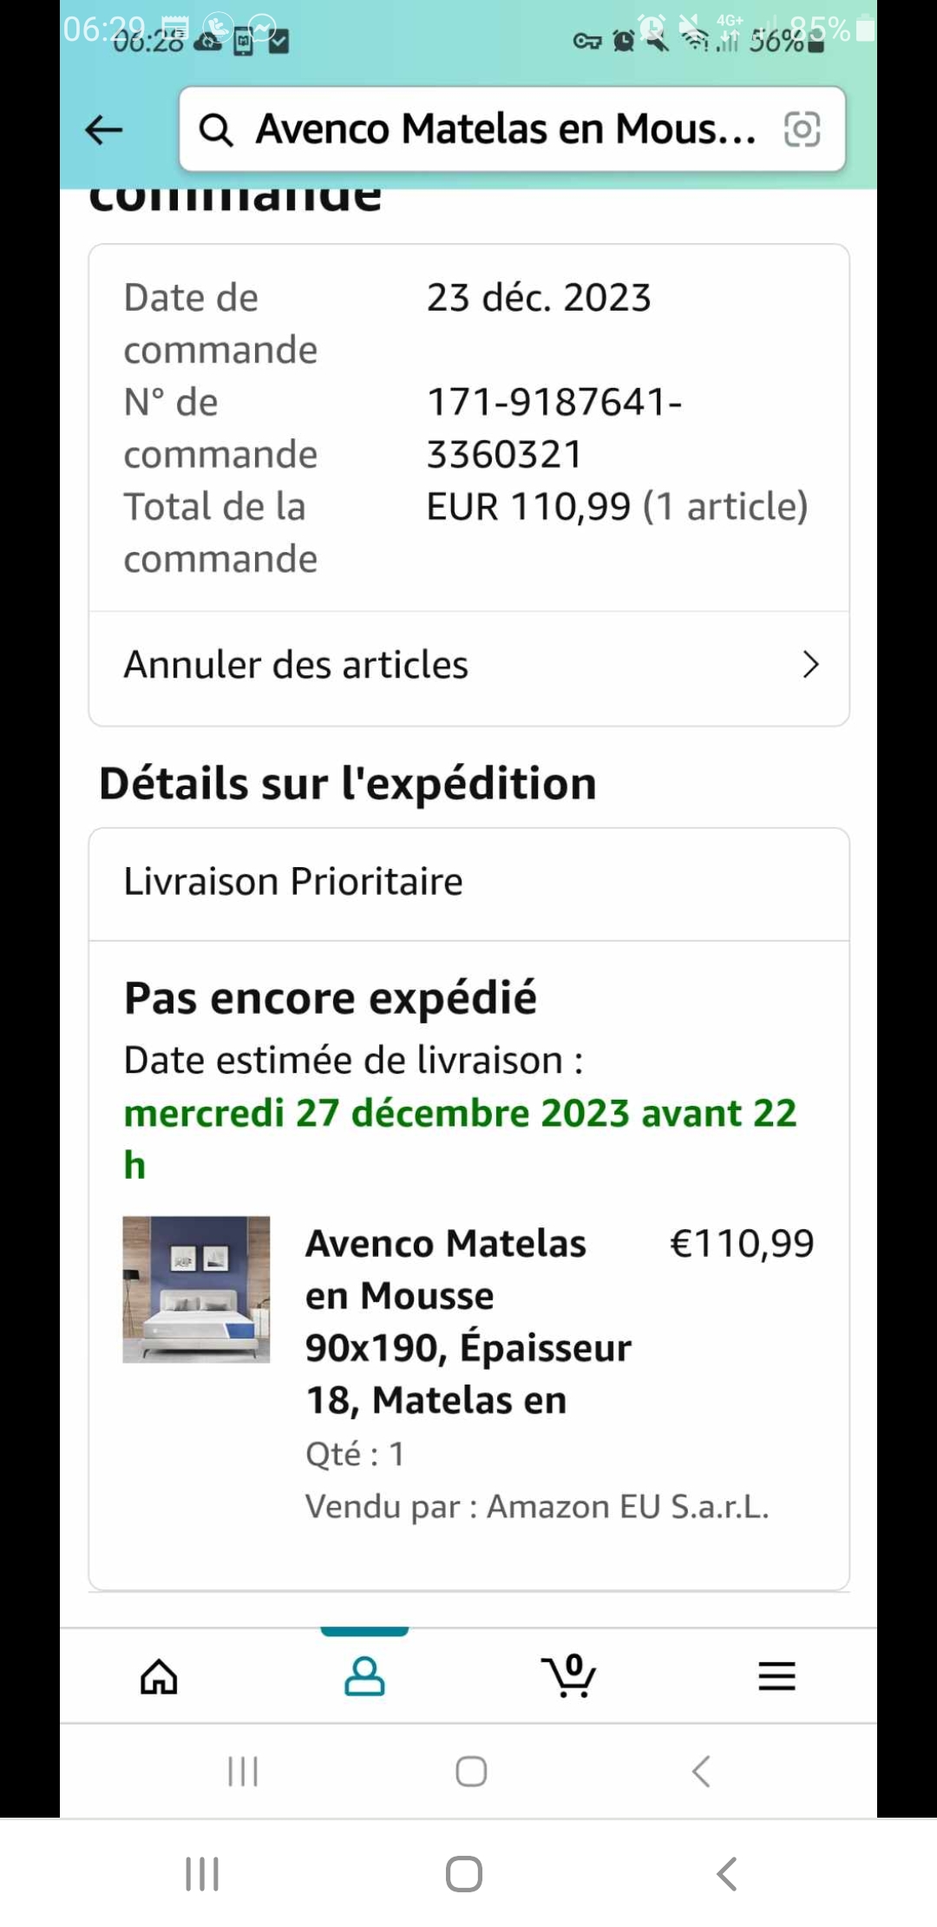Tap the inner Android back chevron
The image size is (937, 1927).
click(x=701, y=1772)
